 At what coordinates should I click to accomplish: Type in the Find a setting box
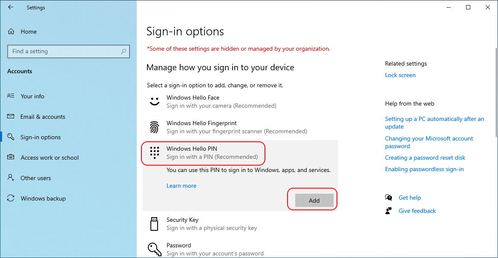[x=64, y=52]
